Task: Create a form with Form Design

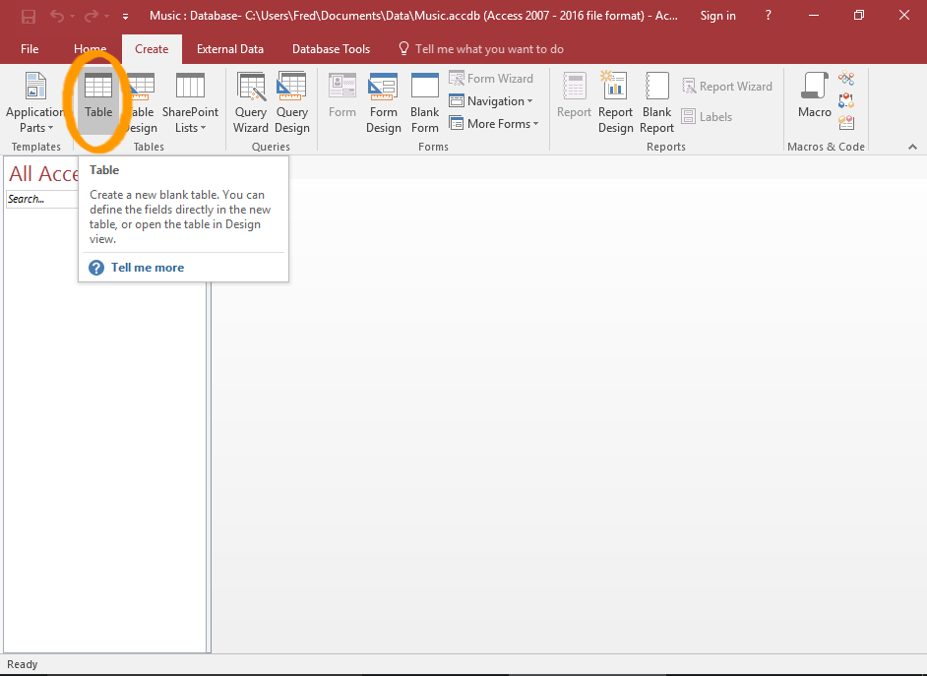Action: pos(383,101)
